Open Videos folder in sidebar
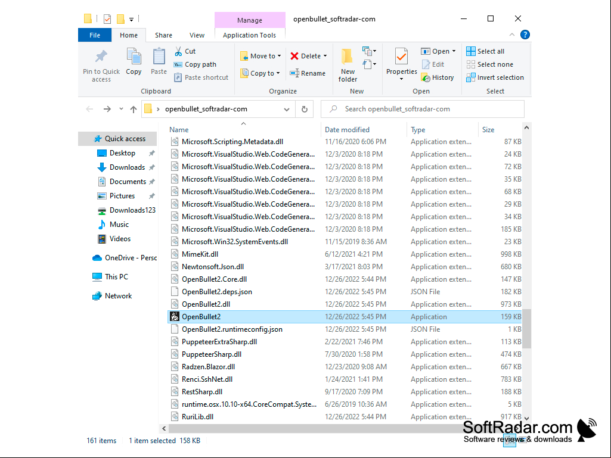 point(120,239)
